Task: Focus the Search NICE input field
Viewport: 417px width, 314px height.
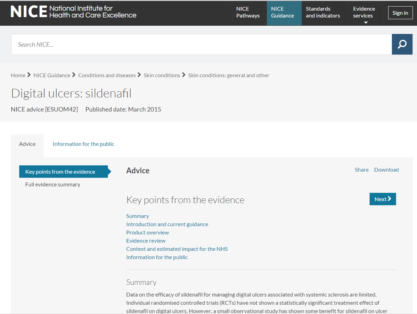Action: click(202, 44)
